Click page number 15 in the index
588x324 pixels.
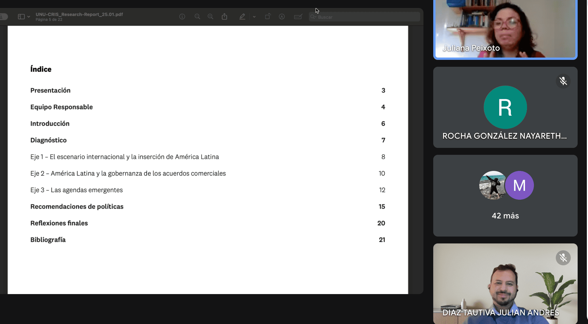(x=382, y=207)
